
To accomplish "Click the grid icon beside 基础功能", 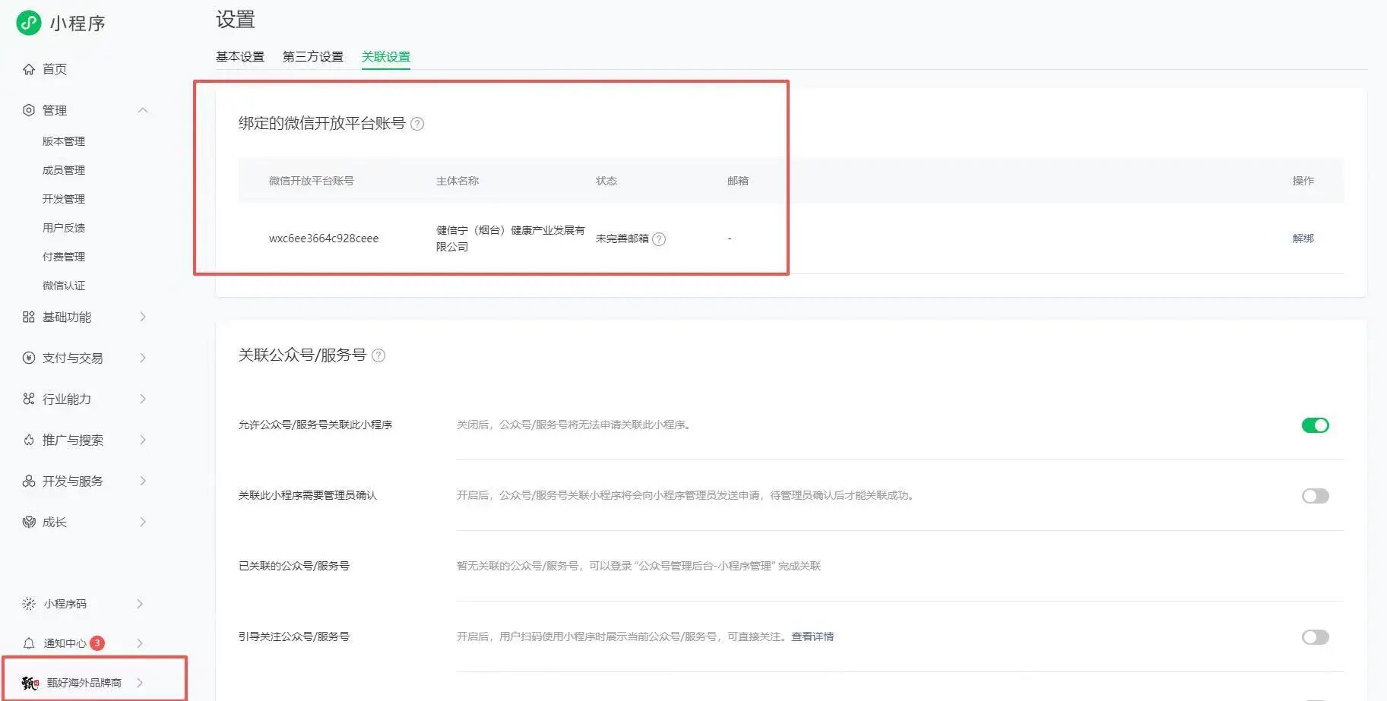I will pos(29,317).
